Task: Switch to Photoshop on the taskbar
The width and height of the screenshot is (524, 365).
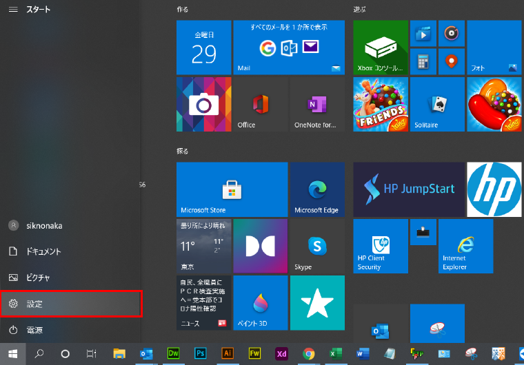Action: point(201,354)
